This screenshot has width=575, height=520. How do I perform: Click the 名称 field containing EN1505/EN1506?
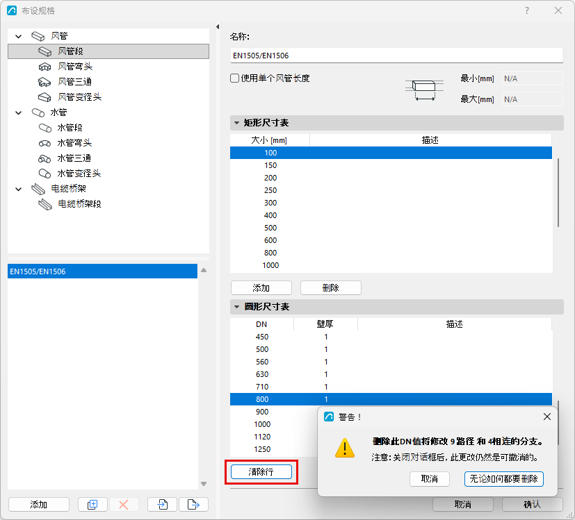click(396, 56)
